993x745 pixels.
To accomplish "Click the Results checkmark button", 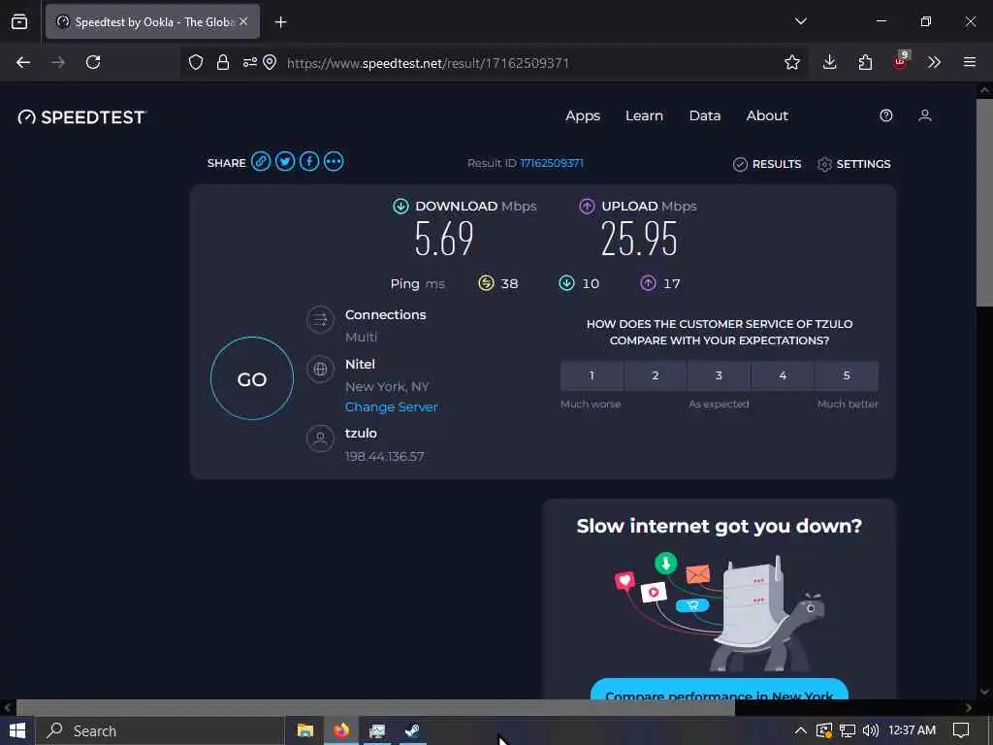I will point(767,164).
